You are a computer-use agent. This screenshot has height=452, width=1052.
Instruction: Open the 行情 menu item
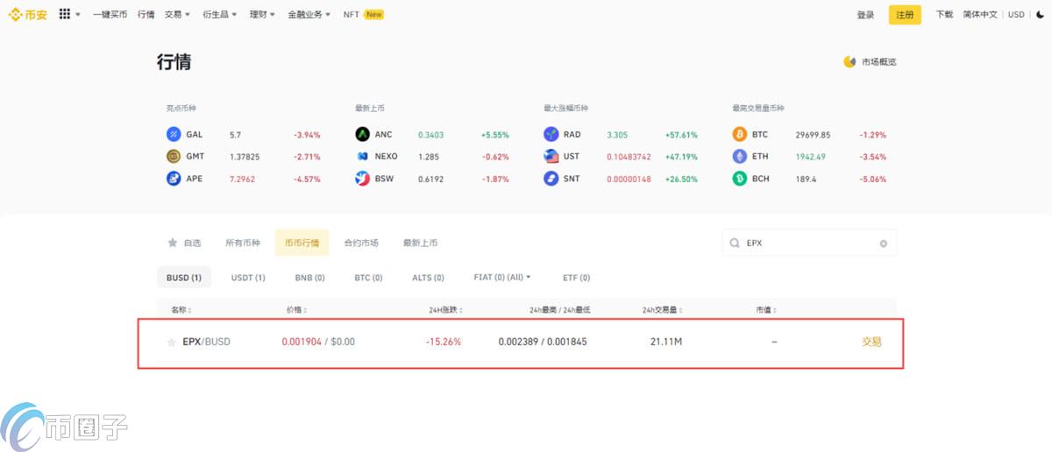coord(146,15)
